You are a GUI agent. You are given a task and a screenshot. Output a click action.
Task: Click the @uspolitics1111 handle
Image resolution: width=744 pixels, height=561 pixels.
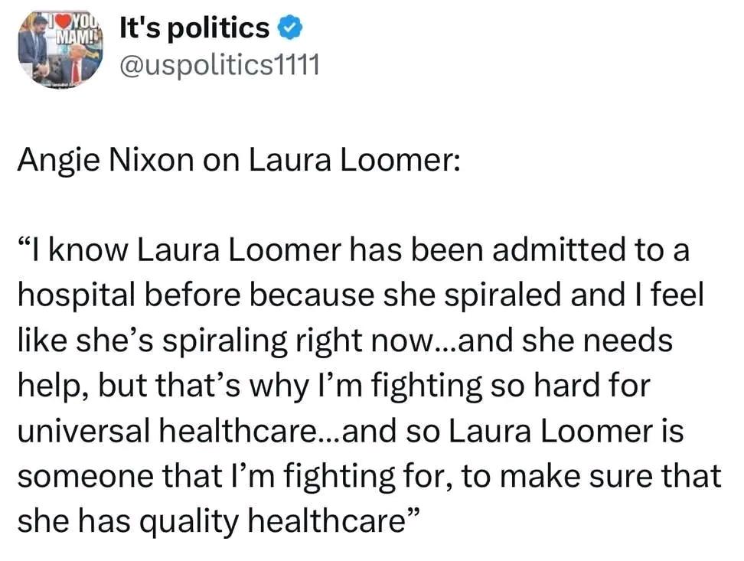(219, 65)
